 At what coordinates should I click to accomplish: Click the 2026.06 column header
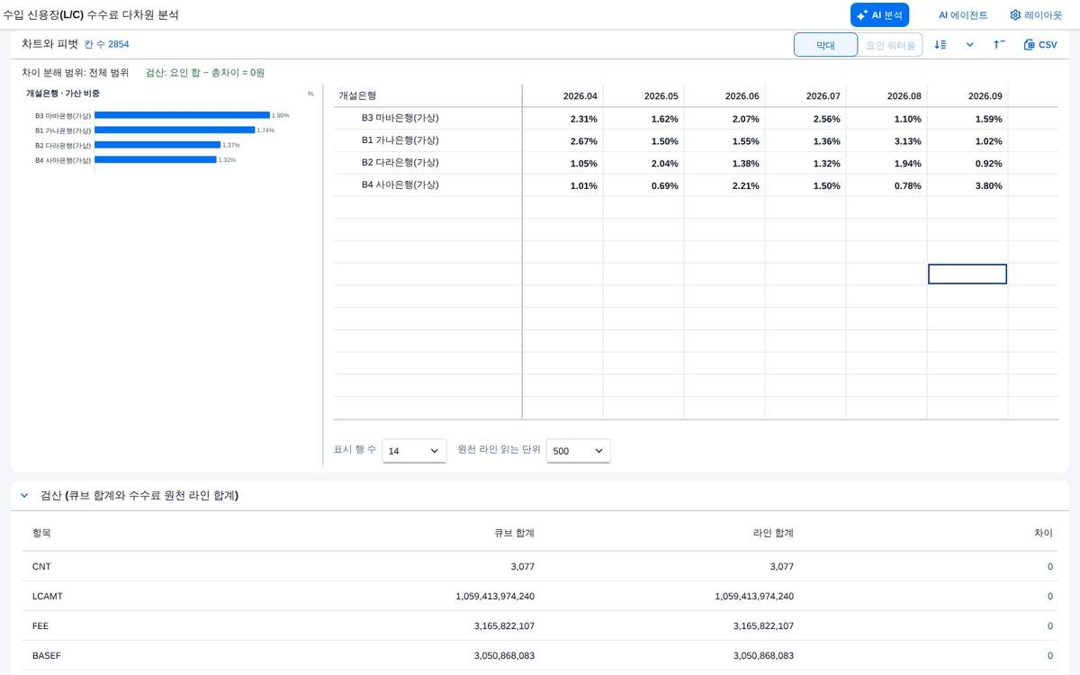pyautogui.click(x=724, y=96)
